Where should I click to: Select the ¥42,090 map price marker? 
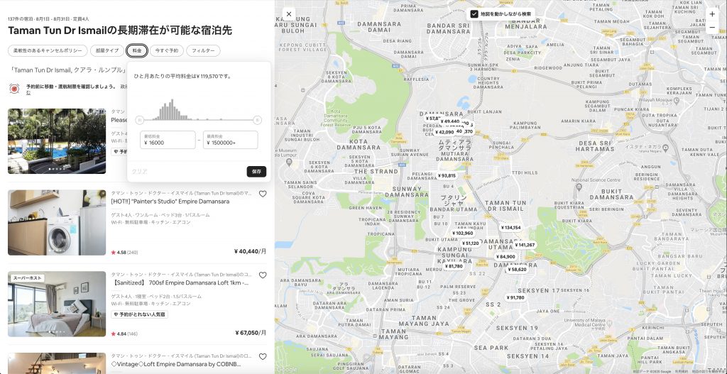coord(444,132)
